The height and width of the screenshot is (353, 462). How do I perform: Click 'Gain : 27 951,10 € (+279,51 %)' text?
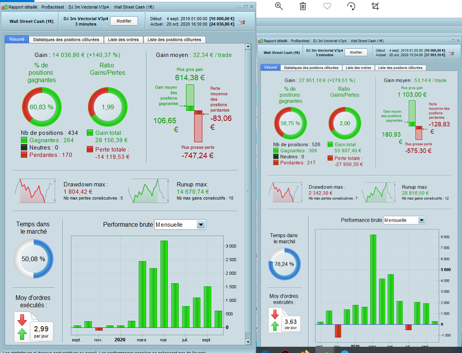click(x=320, y=80)
